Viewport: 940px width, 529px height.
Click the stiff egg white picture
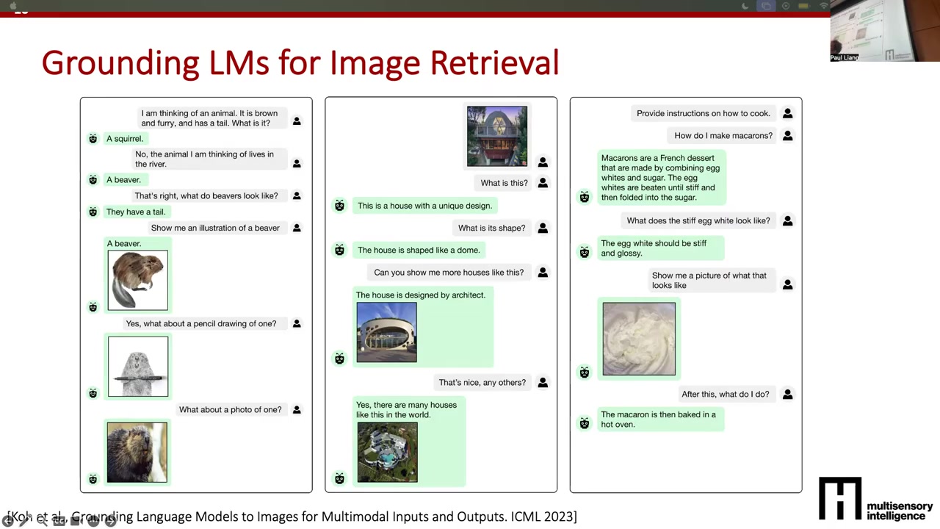(x=639, y=339)
